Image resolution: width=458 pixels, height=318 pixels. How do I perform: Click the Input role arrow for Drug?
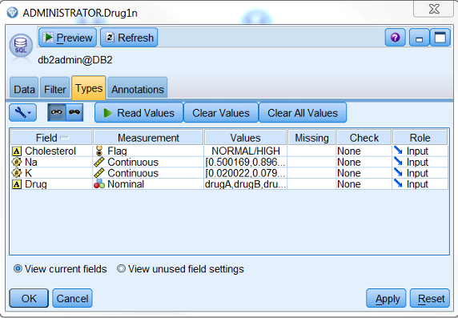(398, 184)
